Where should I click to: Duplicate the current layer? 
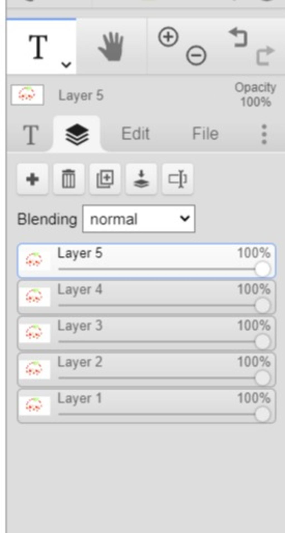pyautogui.click(x=105, y=179)
